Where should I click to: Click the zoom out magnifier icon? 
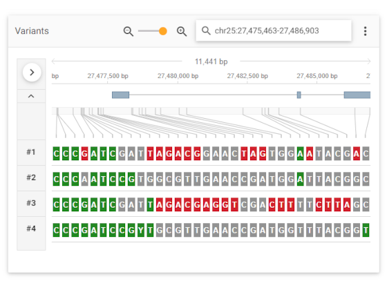point(129,31)
